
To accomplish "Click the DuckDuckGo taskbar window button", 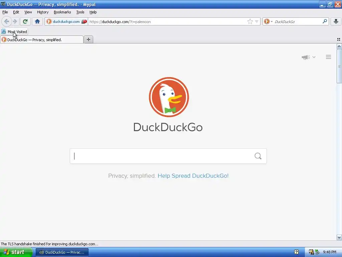I will click(62, 252).
